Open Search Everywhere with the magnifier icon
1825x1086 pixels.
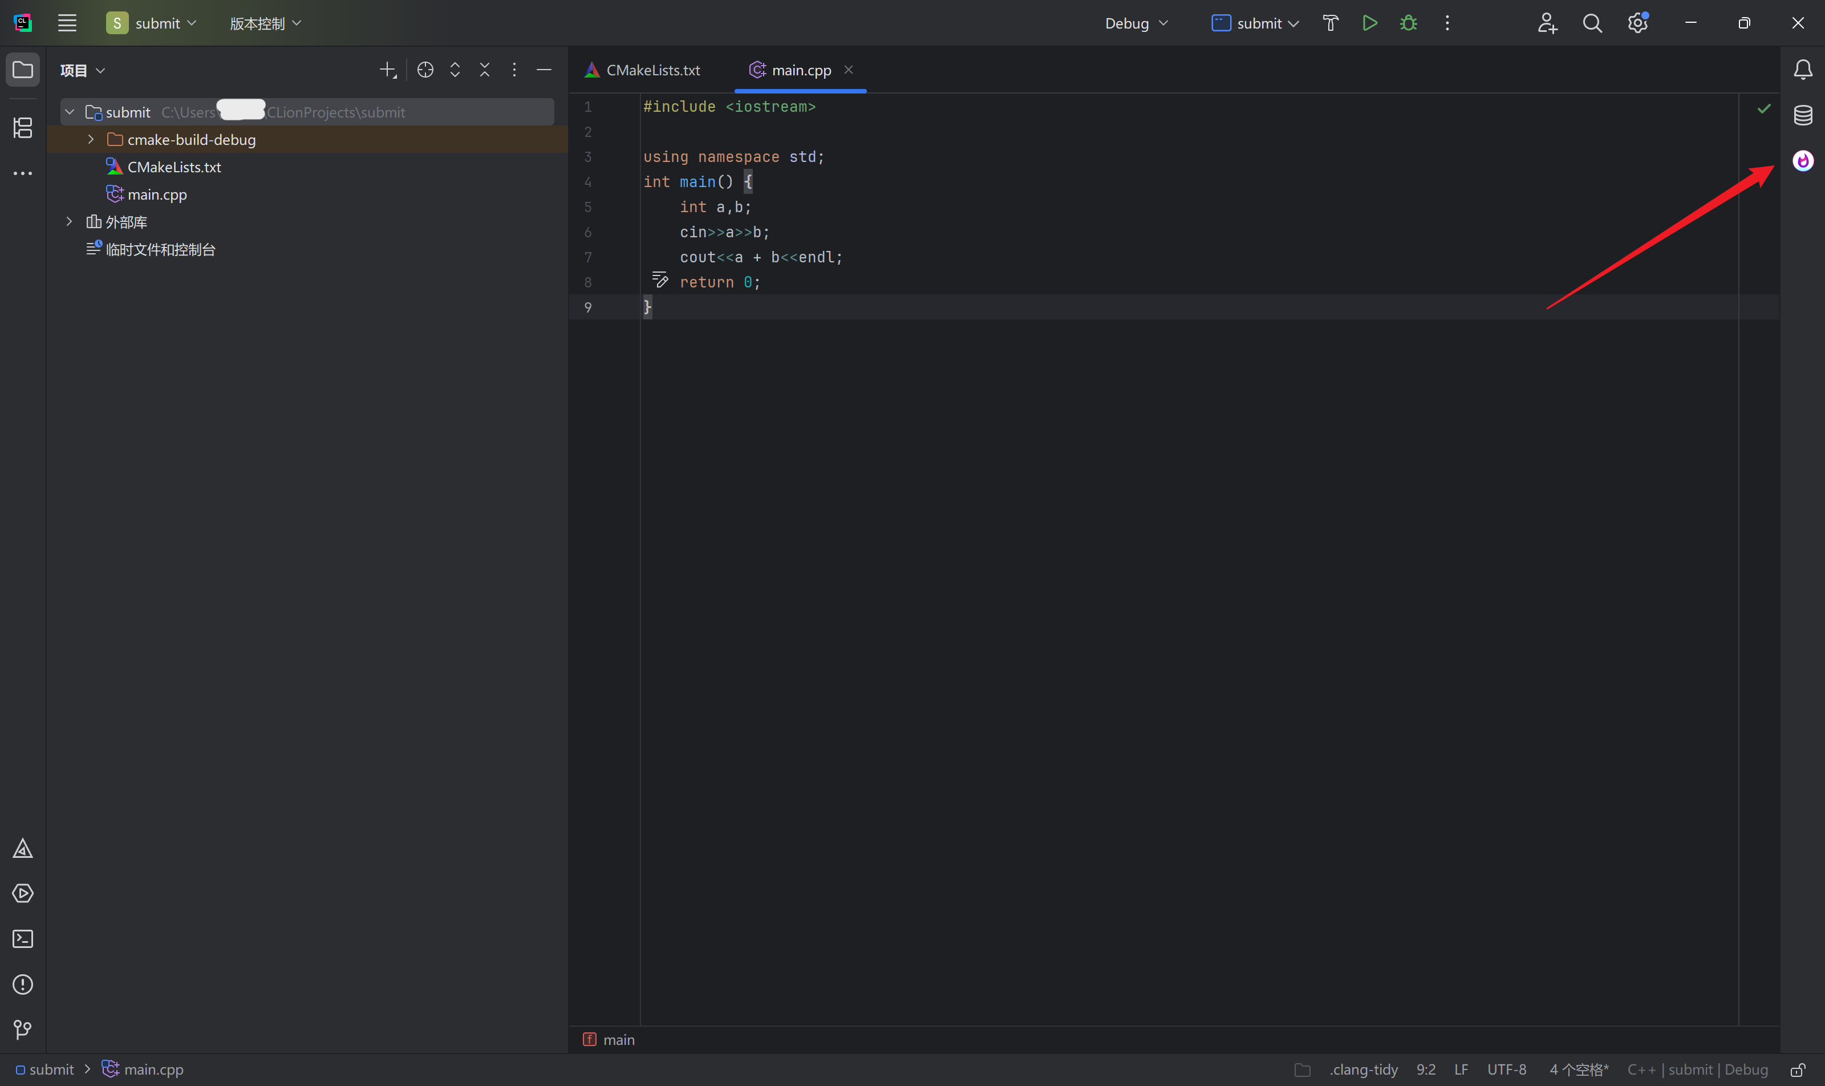pos(1593,23)
